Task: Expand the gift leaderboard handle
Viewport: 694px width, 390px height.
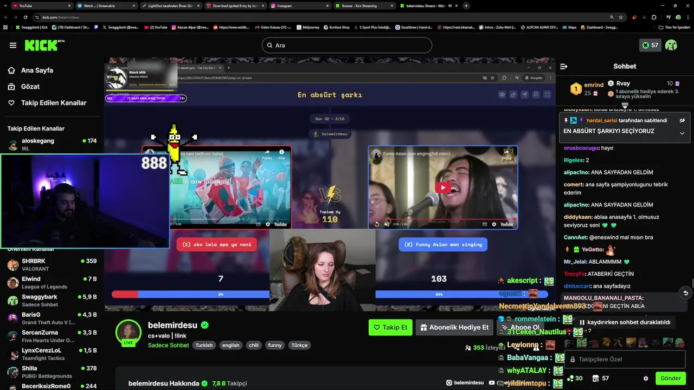Action: [625, 105]
